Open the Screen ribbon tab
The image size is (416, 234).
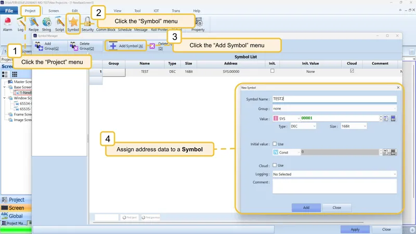[x=54, y=11]
